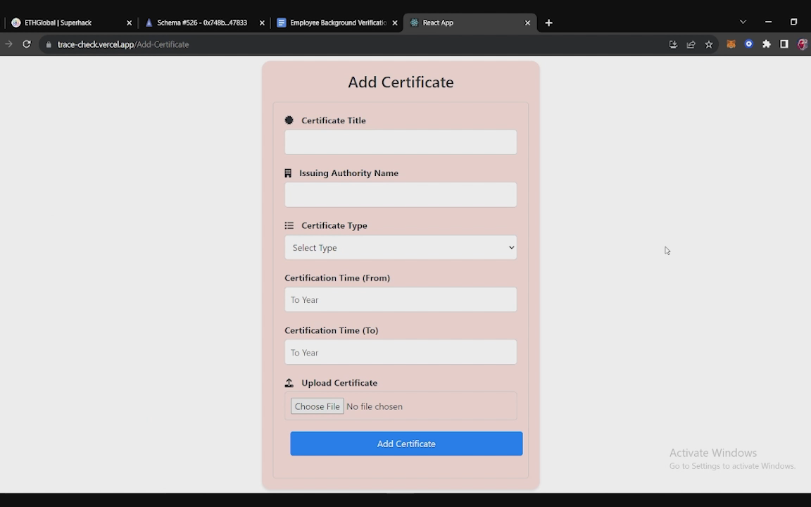Viewport: 811px width, 507px height.
Task: Open the MetaMask fox extension
Action: pyautogui.click(x=731, y=44)
